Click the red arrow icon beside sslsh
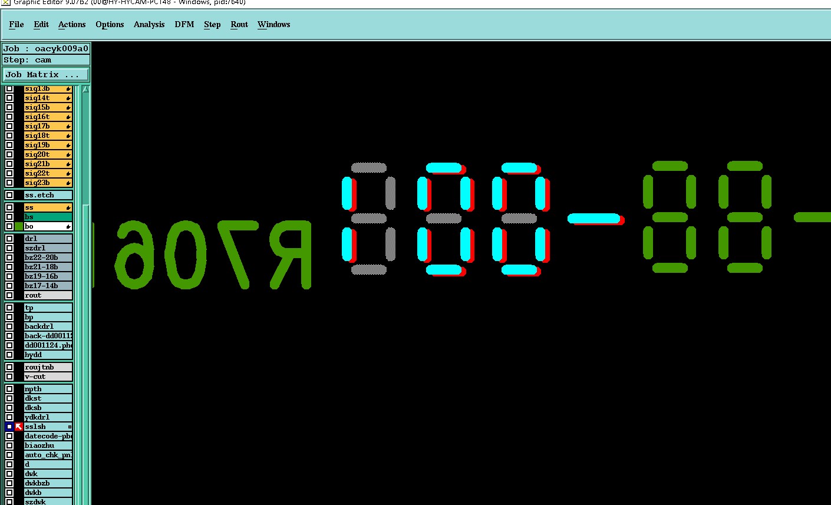This screenshot has height=505, width=831. (x=19, y=427)
